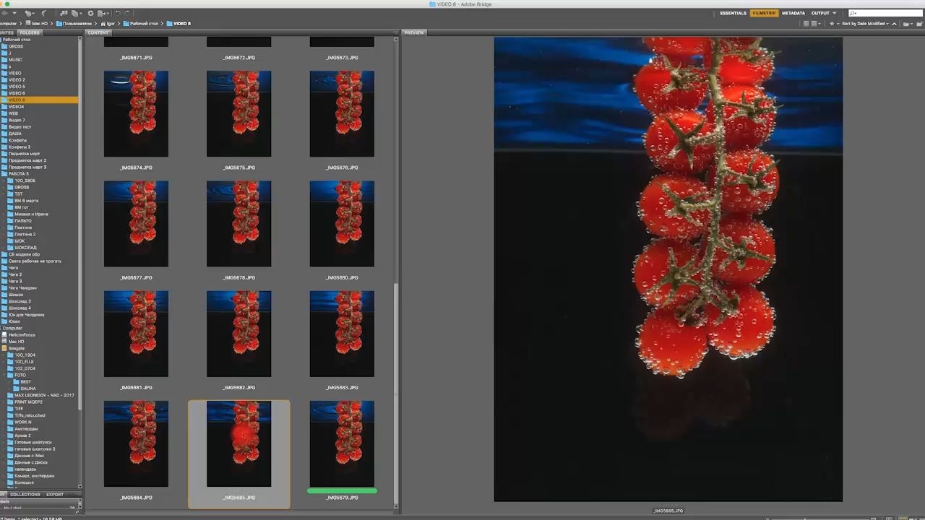Switch to the Metadata workspace
Viewport: 925px width, 520px height.
point(793,13)
